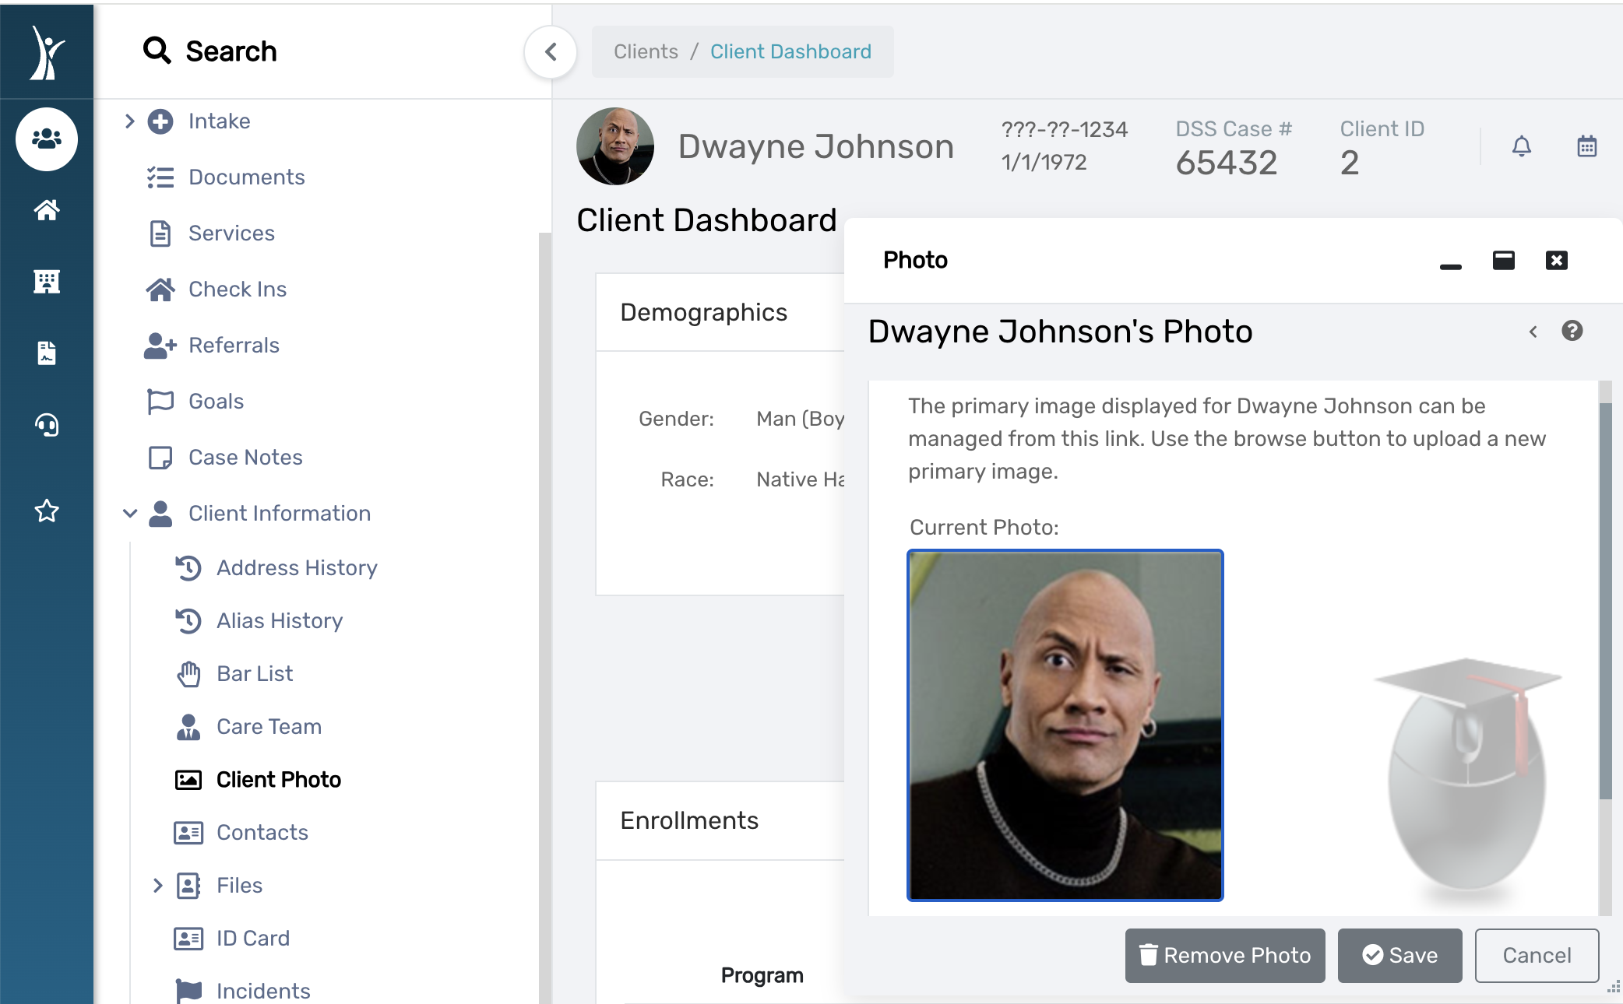
Task: Click the current photo thumbnail
Action: 1065,725
